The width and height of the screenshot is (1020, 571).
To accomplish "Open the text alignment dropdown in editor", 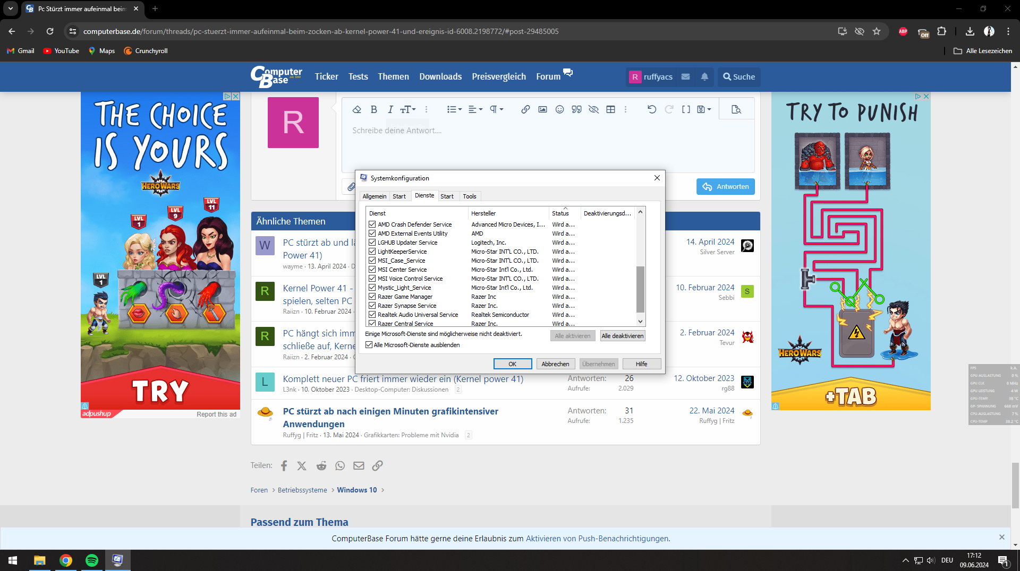I will click(x=475, y=109).
